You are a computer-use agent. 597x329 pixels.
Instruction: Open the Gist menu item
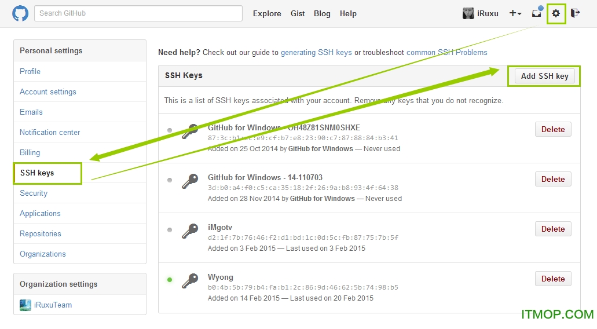pyautogui.click(x=298, y=13)
